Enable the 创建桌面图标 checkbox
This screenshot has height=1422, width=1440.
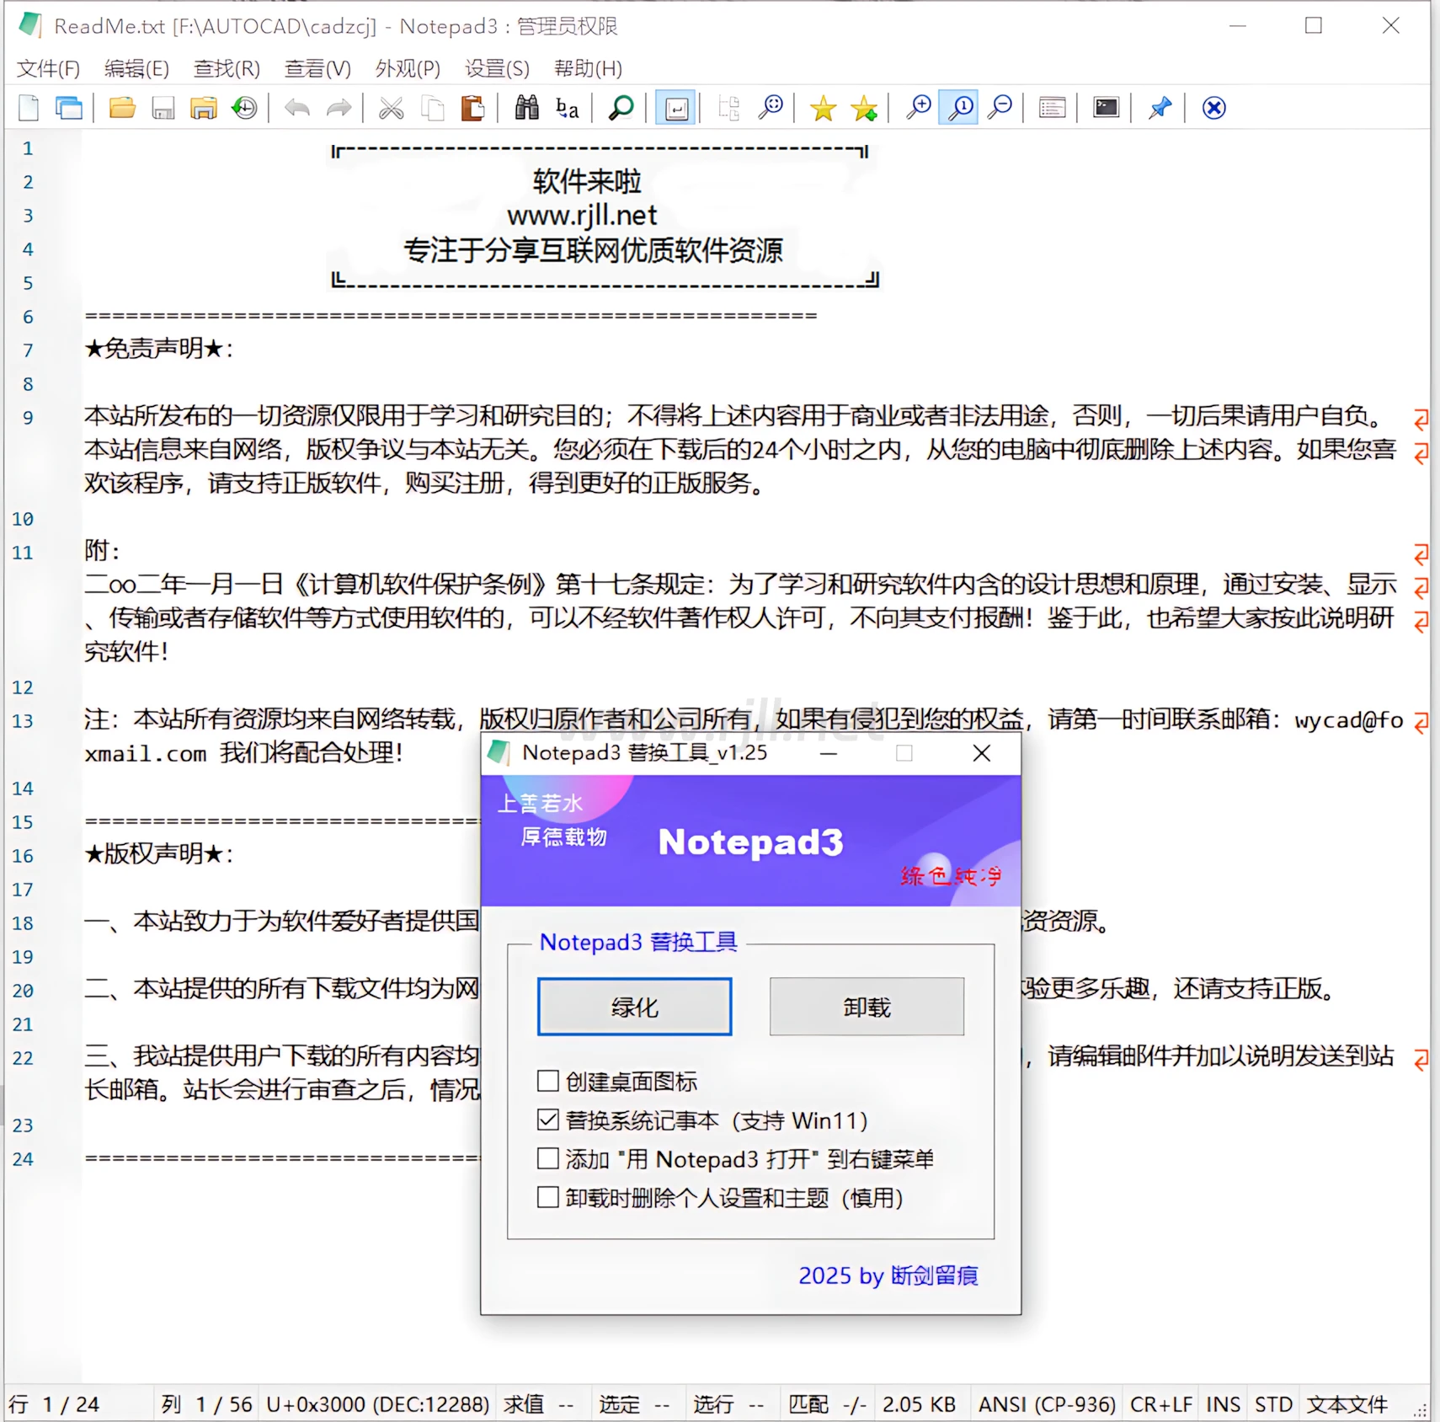tap(548, 1081)
